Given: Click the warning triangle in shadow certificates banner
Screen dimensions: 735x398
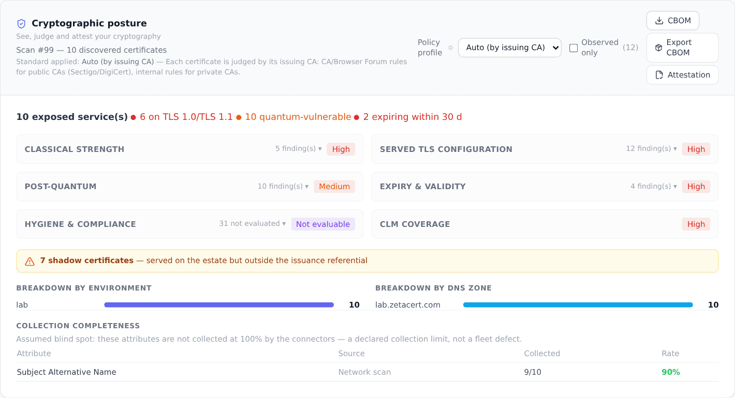Looking at the screenshot, I should point(30,261).
